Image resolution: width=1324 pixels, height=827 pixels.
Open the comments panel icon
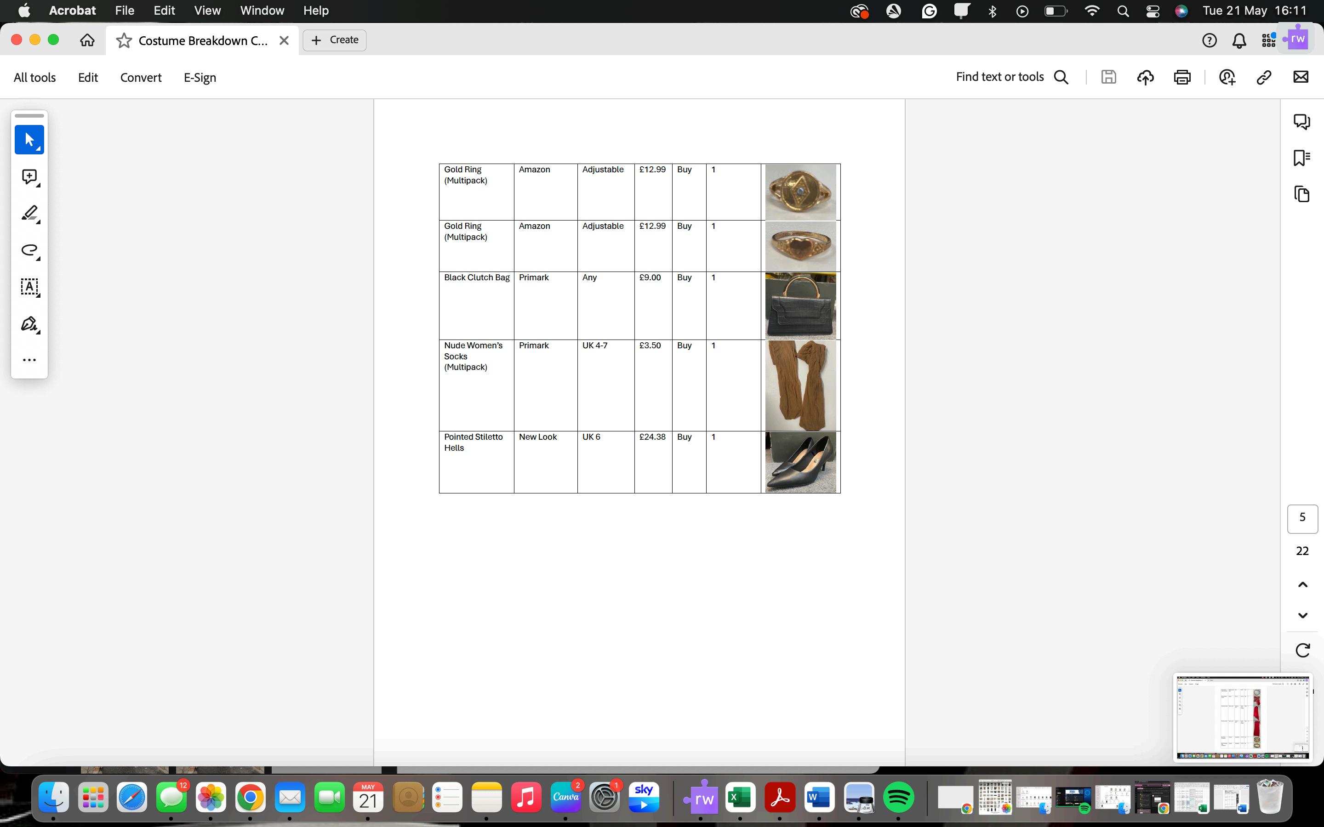tap(1301, 121)
